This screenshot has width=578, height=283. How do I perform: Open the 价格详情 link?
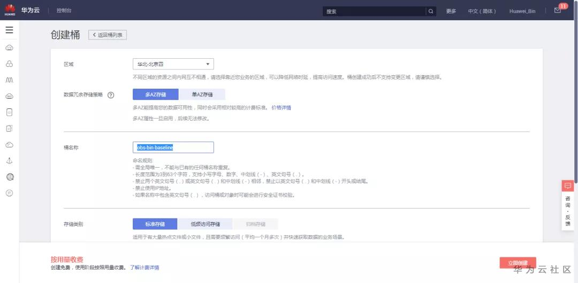click(x=282, y=107)
